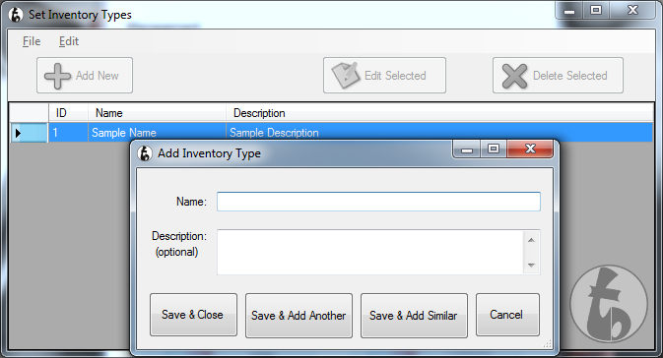663x358 pixels.
Task: Click Save & Add Similar button
Action: tap(414, 316)
